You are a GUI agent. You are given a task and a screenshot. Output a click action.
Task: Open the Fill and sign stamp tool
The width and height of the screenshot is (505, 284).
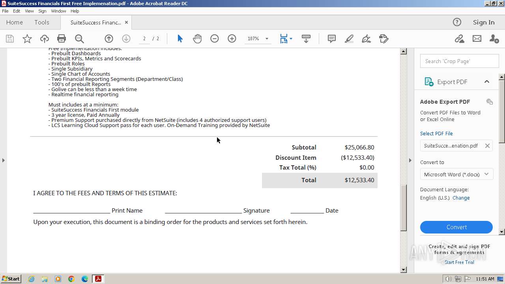pos(384,39)
